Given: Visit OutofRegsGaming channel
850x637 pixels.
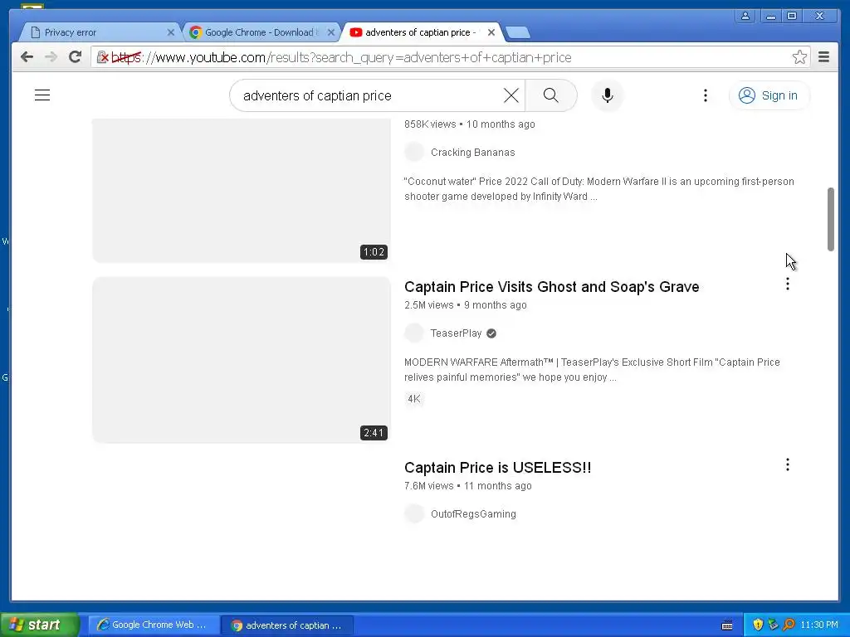Looking at the screenshot, I should tap(473, 514).
